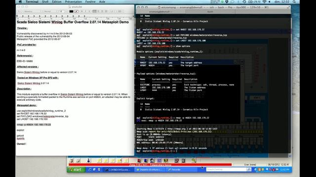Click the operator face icon in Winlog toolbar
The height and width of the screenshot is (177, 316).
click(153, 160)
